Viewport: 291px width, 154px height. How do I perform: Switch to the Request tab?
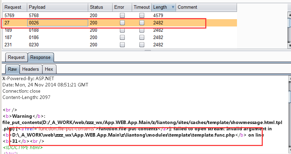(16, 57)
